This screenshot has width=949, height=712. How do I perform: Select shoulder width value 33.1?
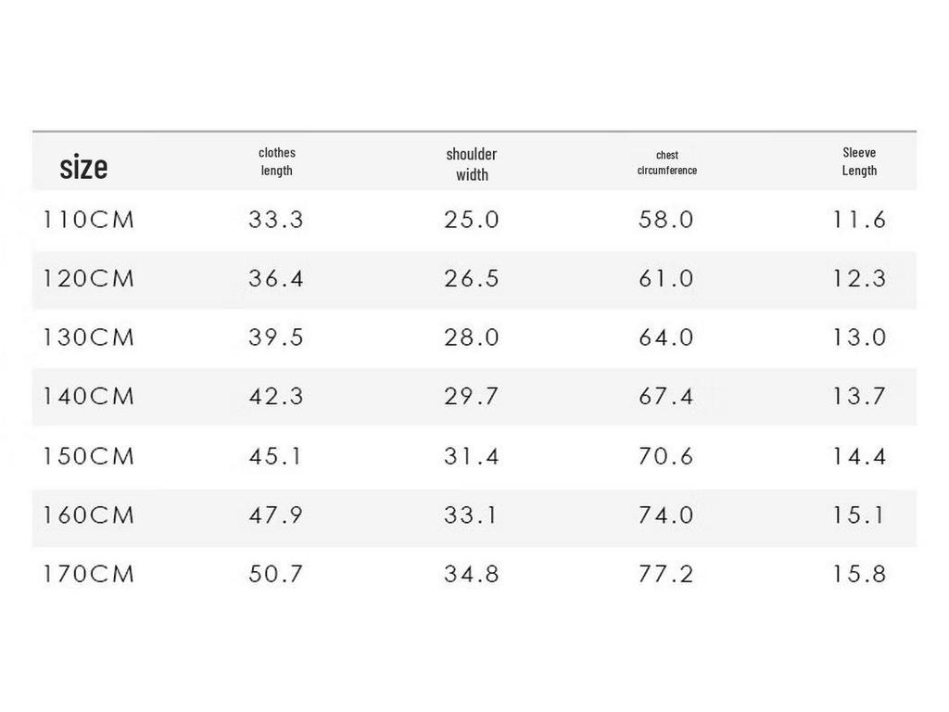[470, 515]
